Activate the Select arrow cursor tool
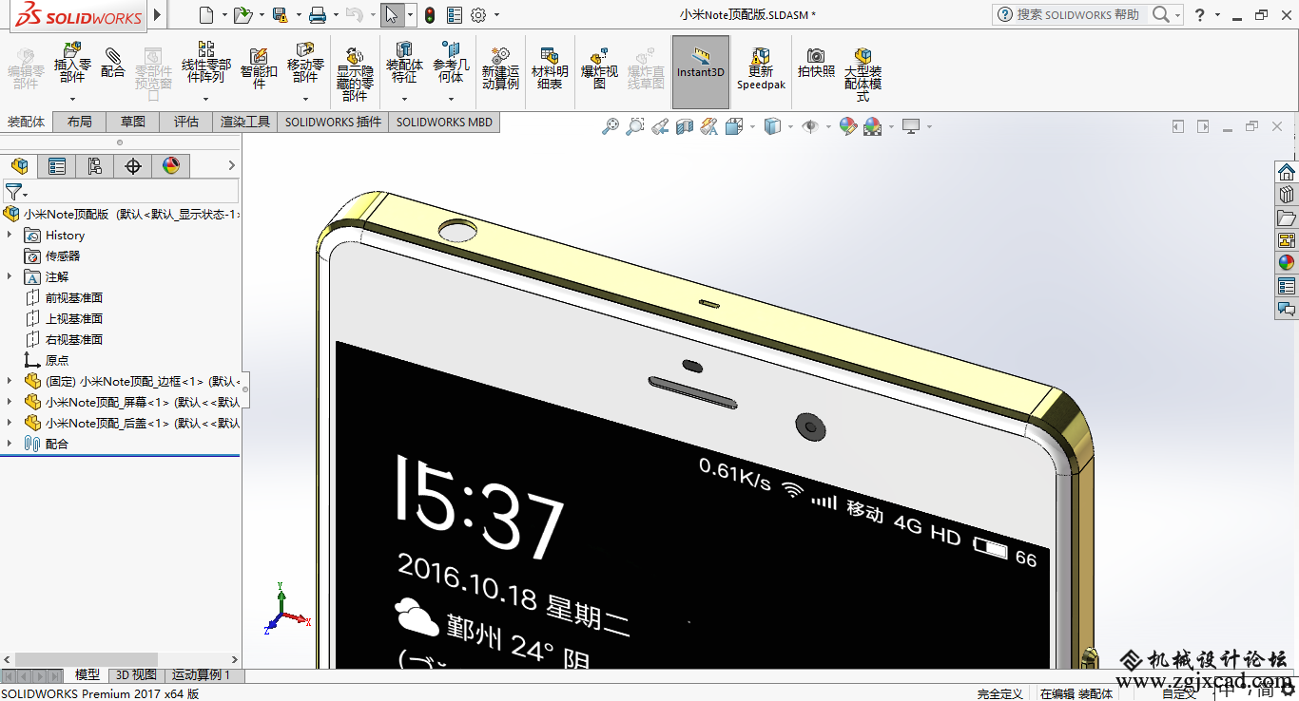The image size is (1299, 701). tap(391, 14)
